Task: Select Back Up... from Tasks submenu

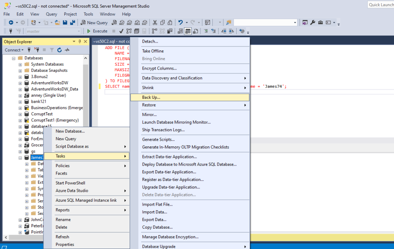Action: coord(190,97)
